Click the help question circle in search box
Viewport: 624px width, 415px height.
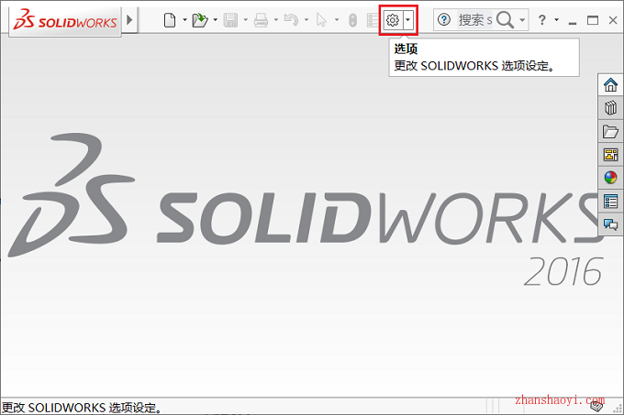click(x=444, y=19)
